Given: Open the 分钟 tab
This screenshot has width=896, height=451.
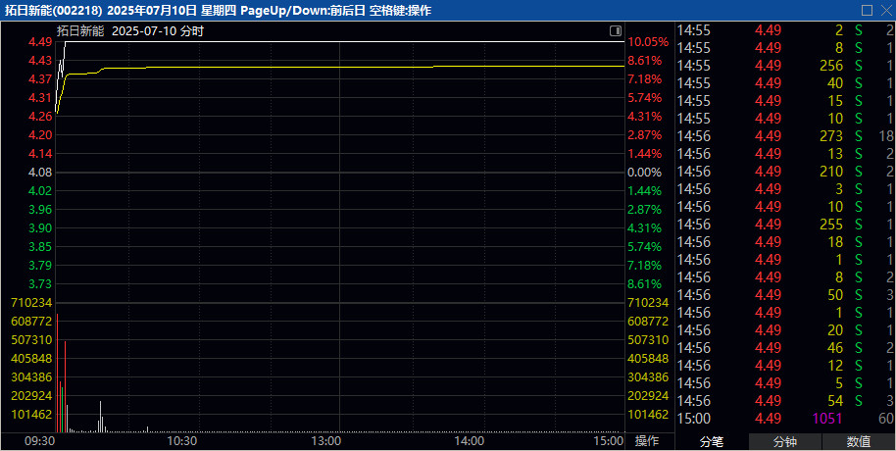Looking at the screenshot, I should click(785, 441).
